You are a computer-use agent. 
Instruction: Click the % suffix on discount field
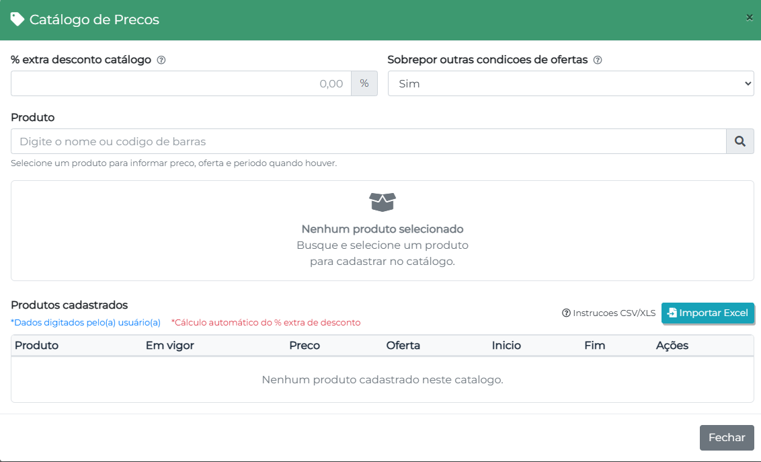364,83
